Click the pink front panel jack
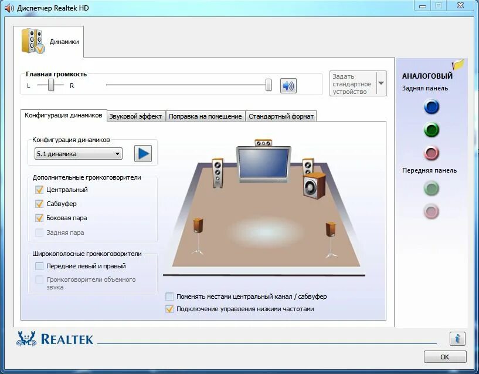479x374 pixels. tap(432, 211)
